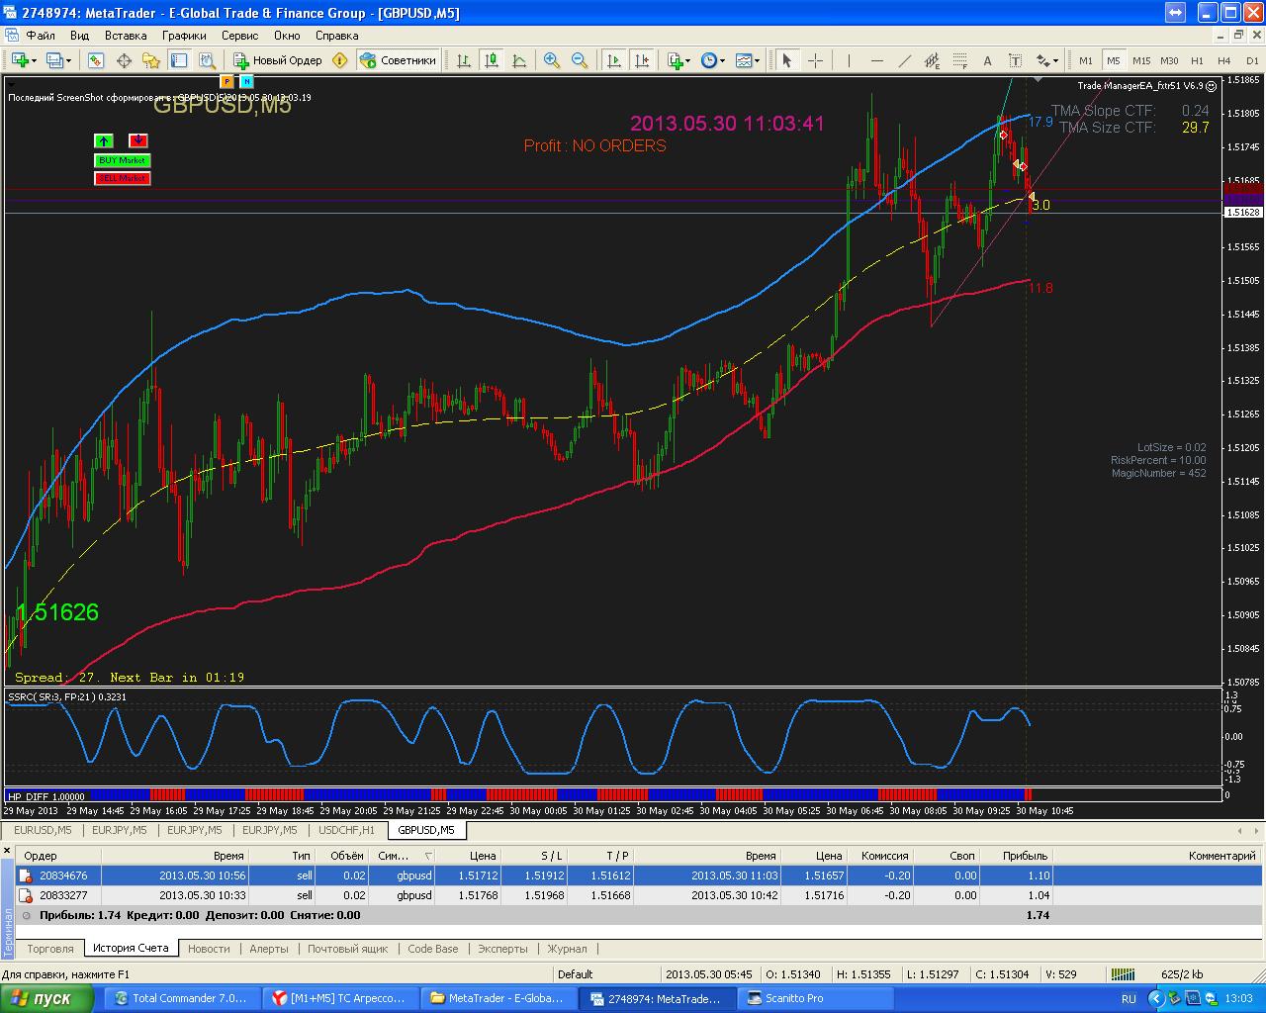The width and height of the screenshot is (1266, 1013).
Task: Toggle chart shift icon
Action: pos(642,60)
